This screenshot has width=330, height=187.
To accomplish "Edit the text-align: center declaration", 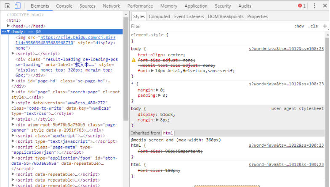I will pos(162,55).
